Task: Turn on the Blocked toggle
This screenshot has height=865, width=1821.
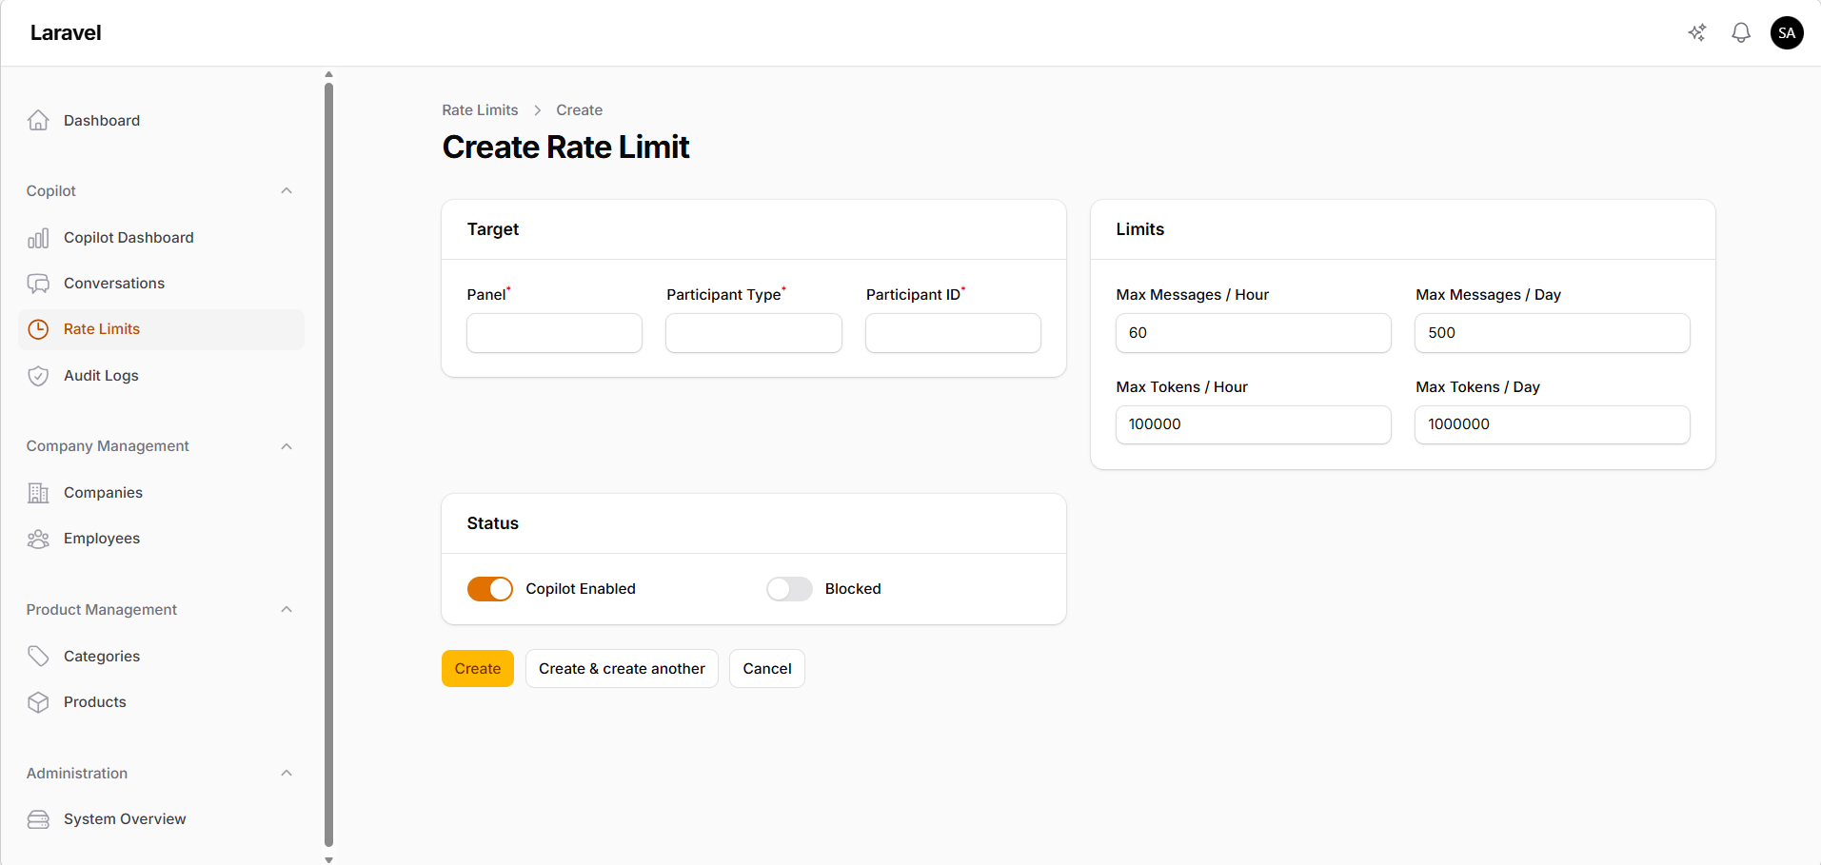Action: click(788, 588)
